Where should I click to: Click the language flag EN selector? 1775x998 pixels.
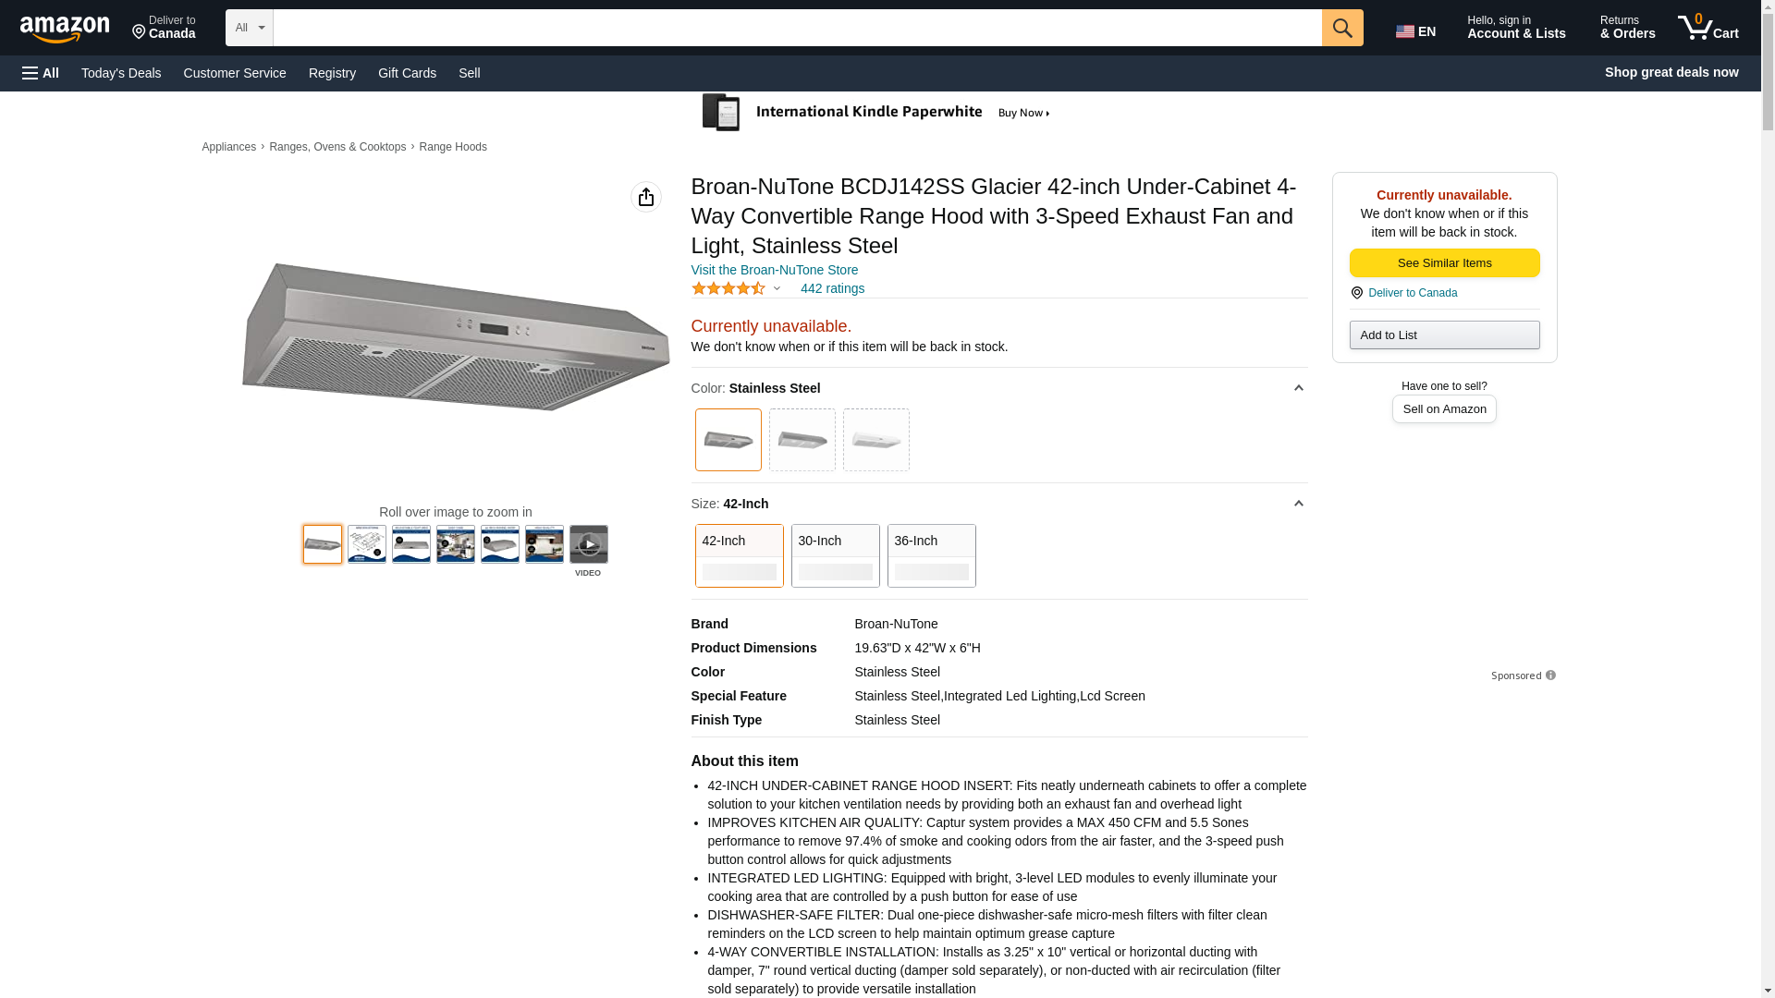coord(1415,31)
